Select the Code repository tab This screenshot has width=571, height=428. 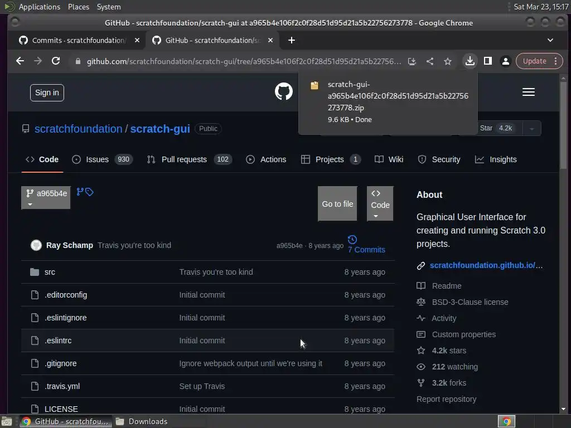coord(42,159)
